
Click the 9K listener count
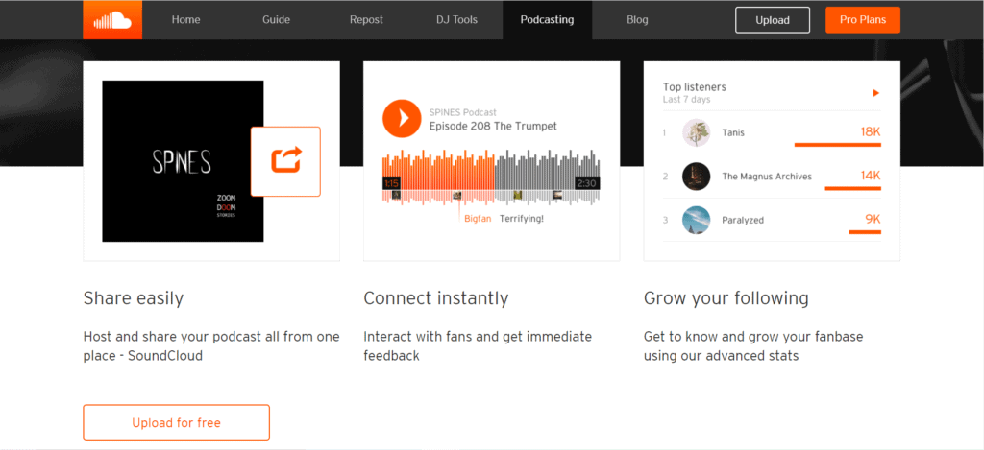(x=873, y=220)
